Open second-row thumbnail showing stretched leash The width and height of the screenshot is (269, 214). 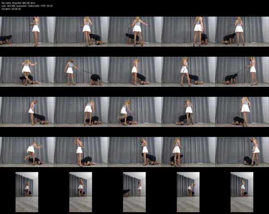pos(81,72)
